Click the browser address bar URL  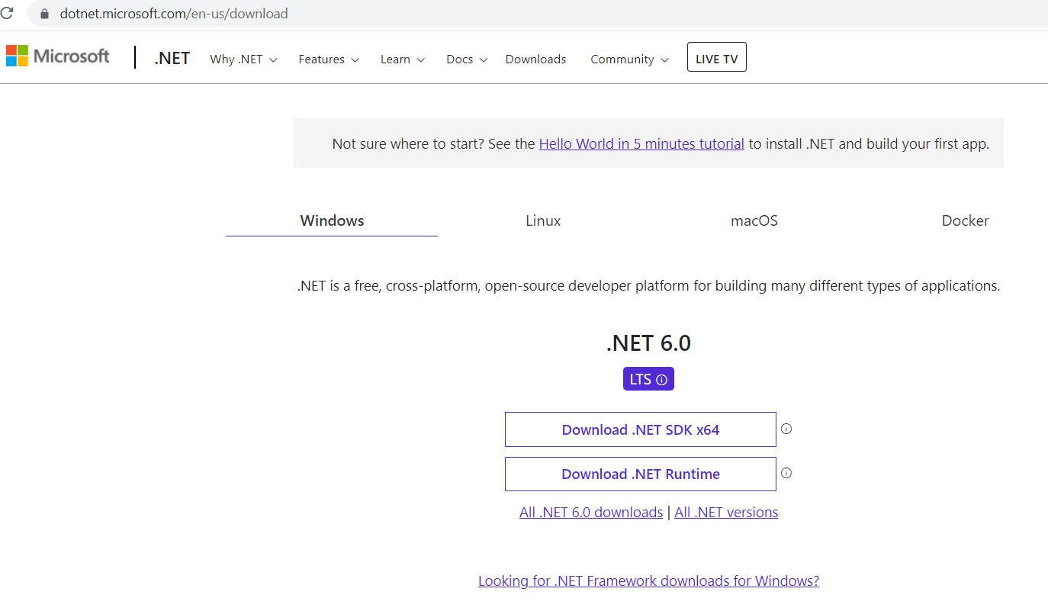click(174, 14)
